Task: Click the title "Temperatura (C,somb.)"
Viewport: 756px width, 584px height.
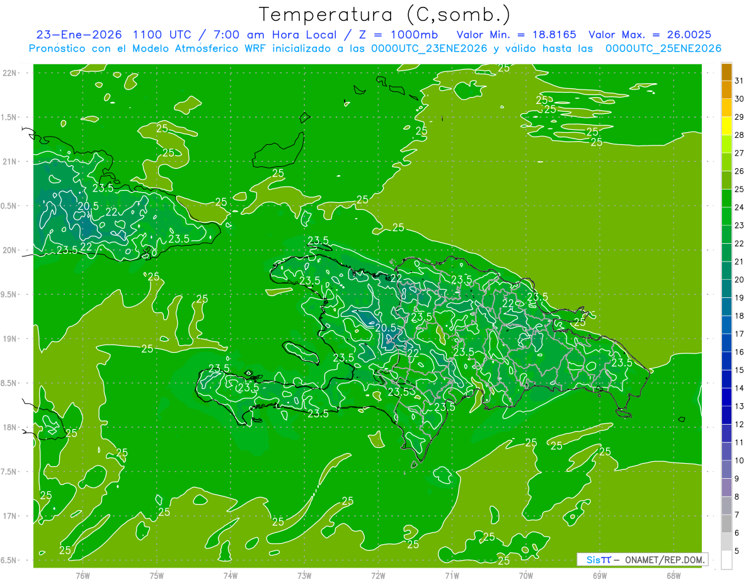Action: 385,14
